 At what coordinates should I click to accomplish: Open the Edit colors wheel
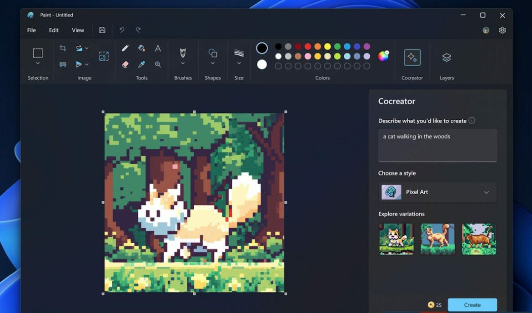point(383,56)
